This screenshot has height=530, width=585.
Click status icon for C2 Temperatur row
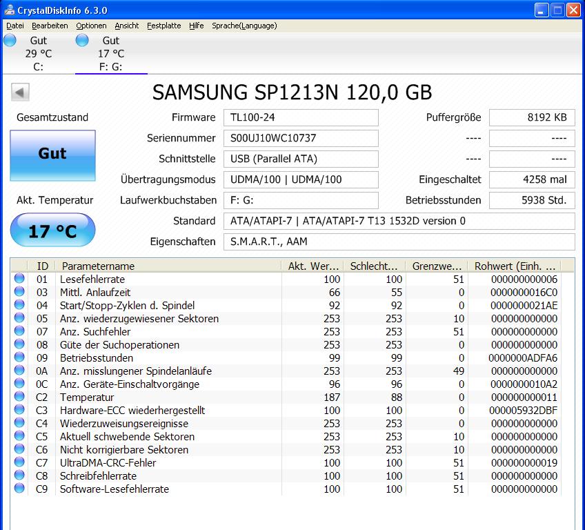pyautogui.click(x=19, y=396)
